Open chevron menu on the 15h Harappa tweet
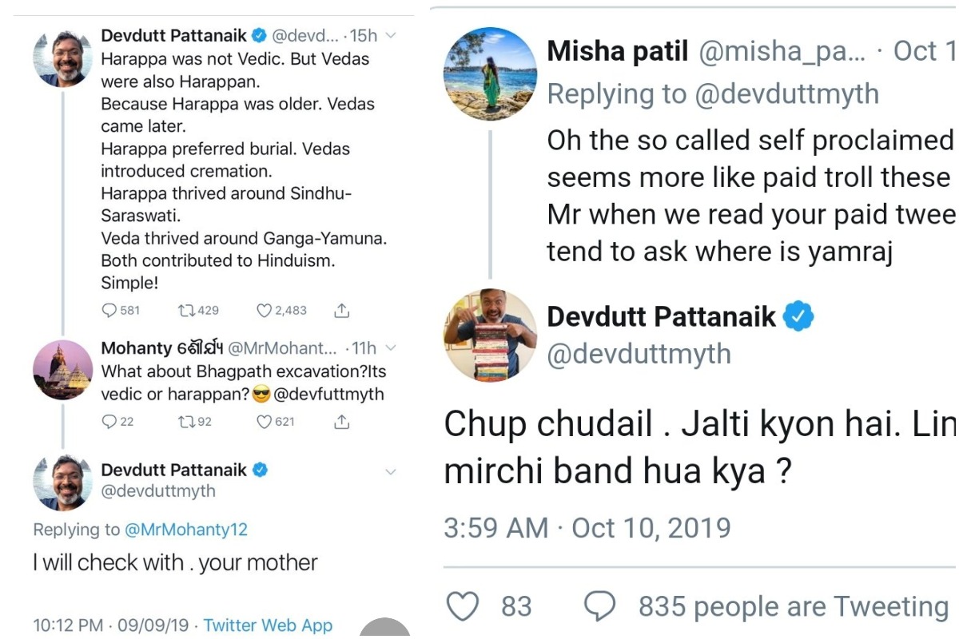Image resolution: width=959 pixels, height=639 pixels. coord(391,36)
